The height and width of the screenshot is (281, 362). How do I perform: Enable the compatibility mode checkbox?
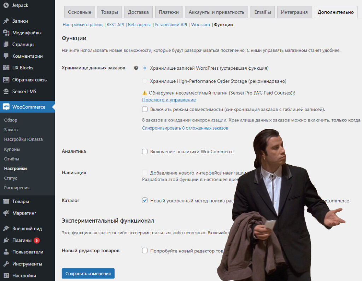[x=145, y=109]
